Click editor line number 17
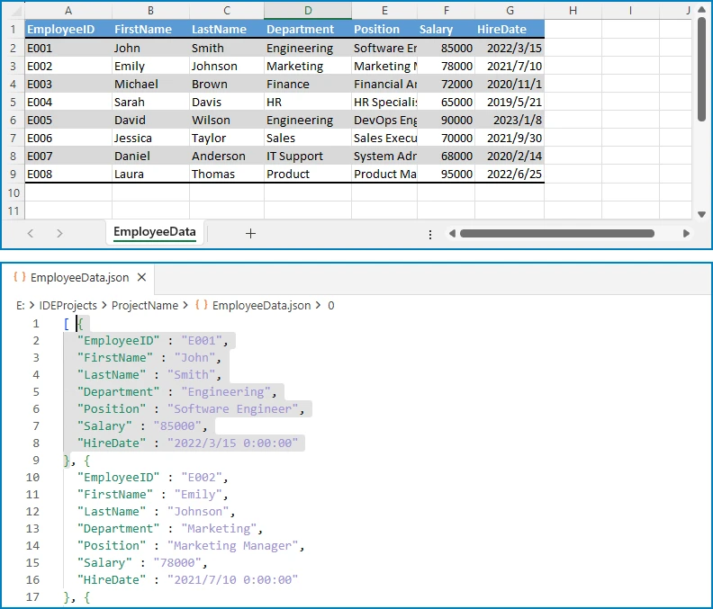The width and height of the screenshot is (713, 609). (x=32, y=596)
